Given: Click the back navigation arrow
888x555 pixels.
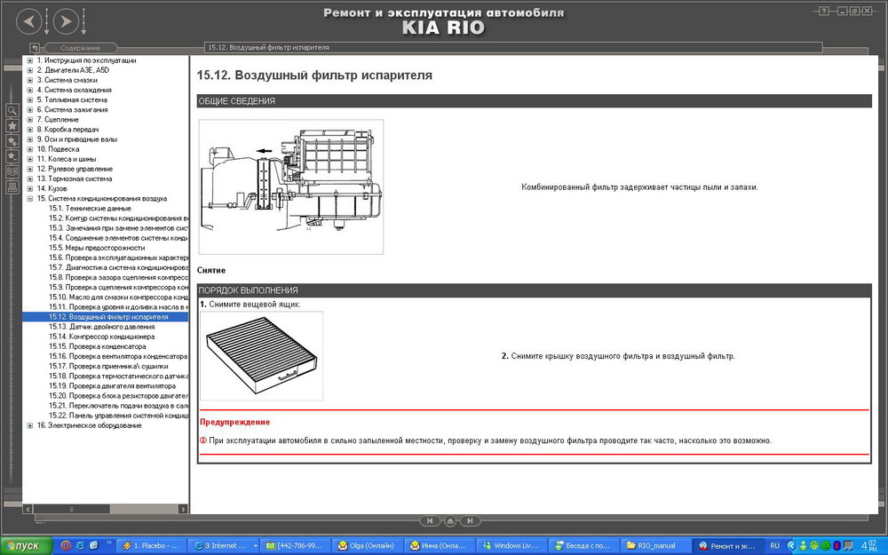Looking at the screenshot, I should [x=29, y=20].
